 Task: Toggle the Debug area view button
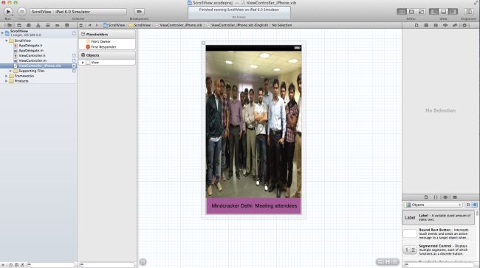click(x=443, y=12)
